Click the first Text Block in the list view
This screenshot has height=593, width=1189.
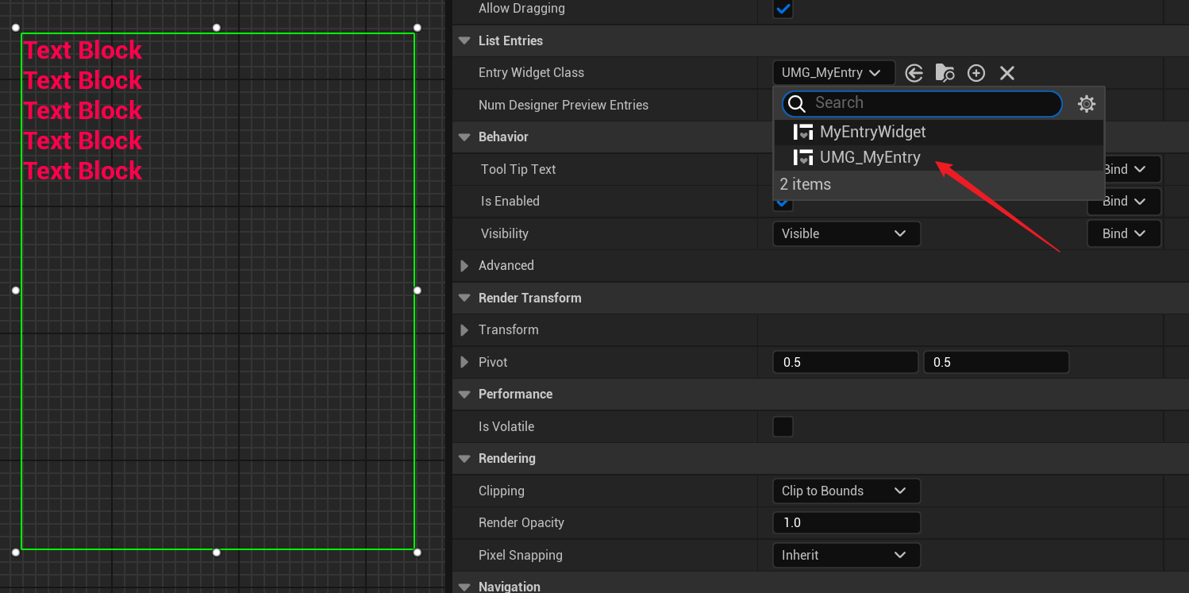[x=83, y=50]
